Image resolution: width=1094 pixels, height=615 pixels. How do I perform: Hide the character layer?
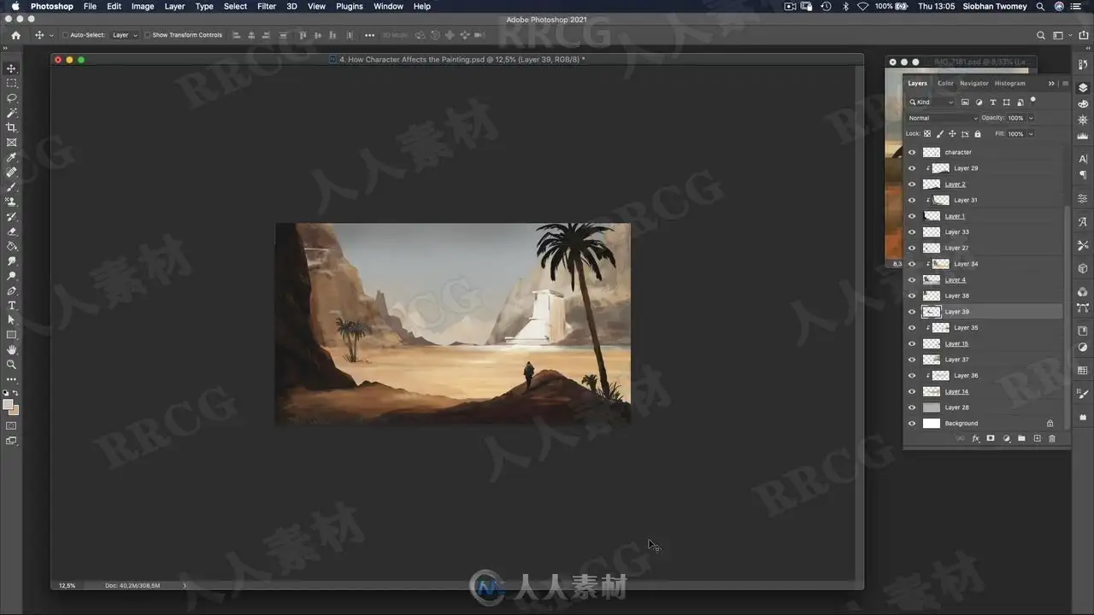coord(912,152)
